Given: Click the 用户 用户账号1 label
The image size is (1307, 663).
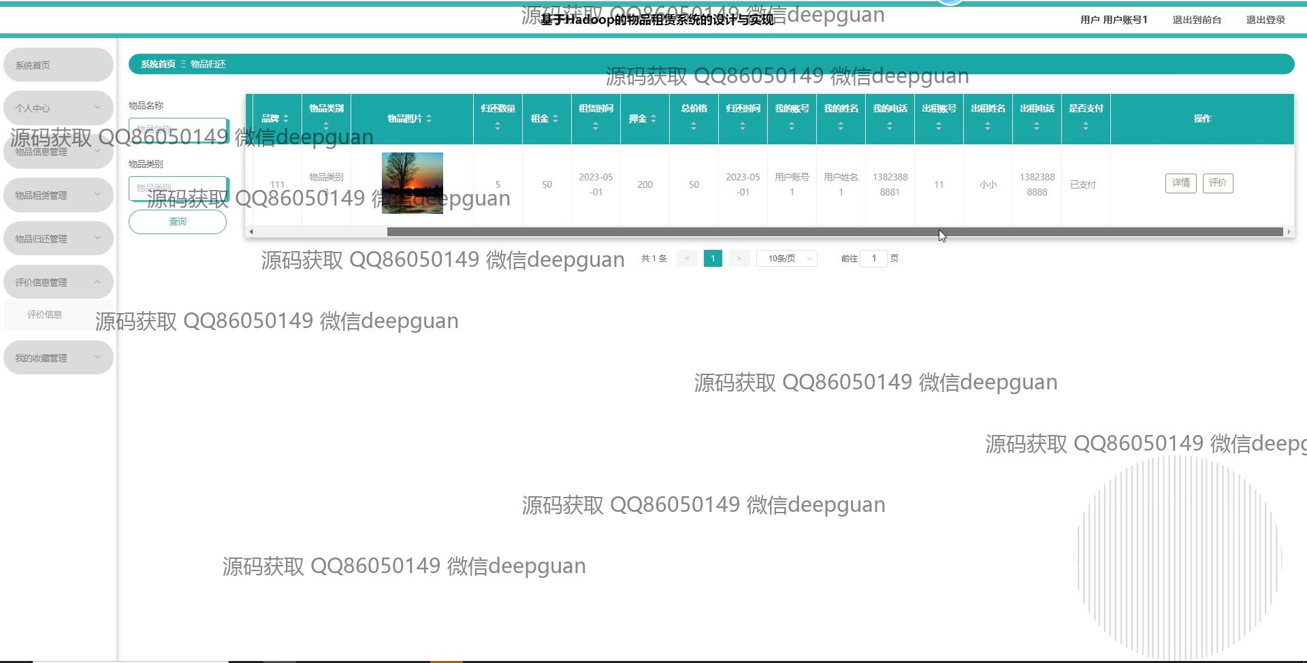Looking at the screenshot, I should [1114, 20].
